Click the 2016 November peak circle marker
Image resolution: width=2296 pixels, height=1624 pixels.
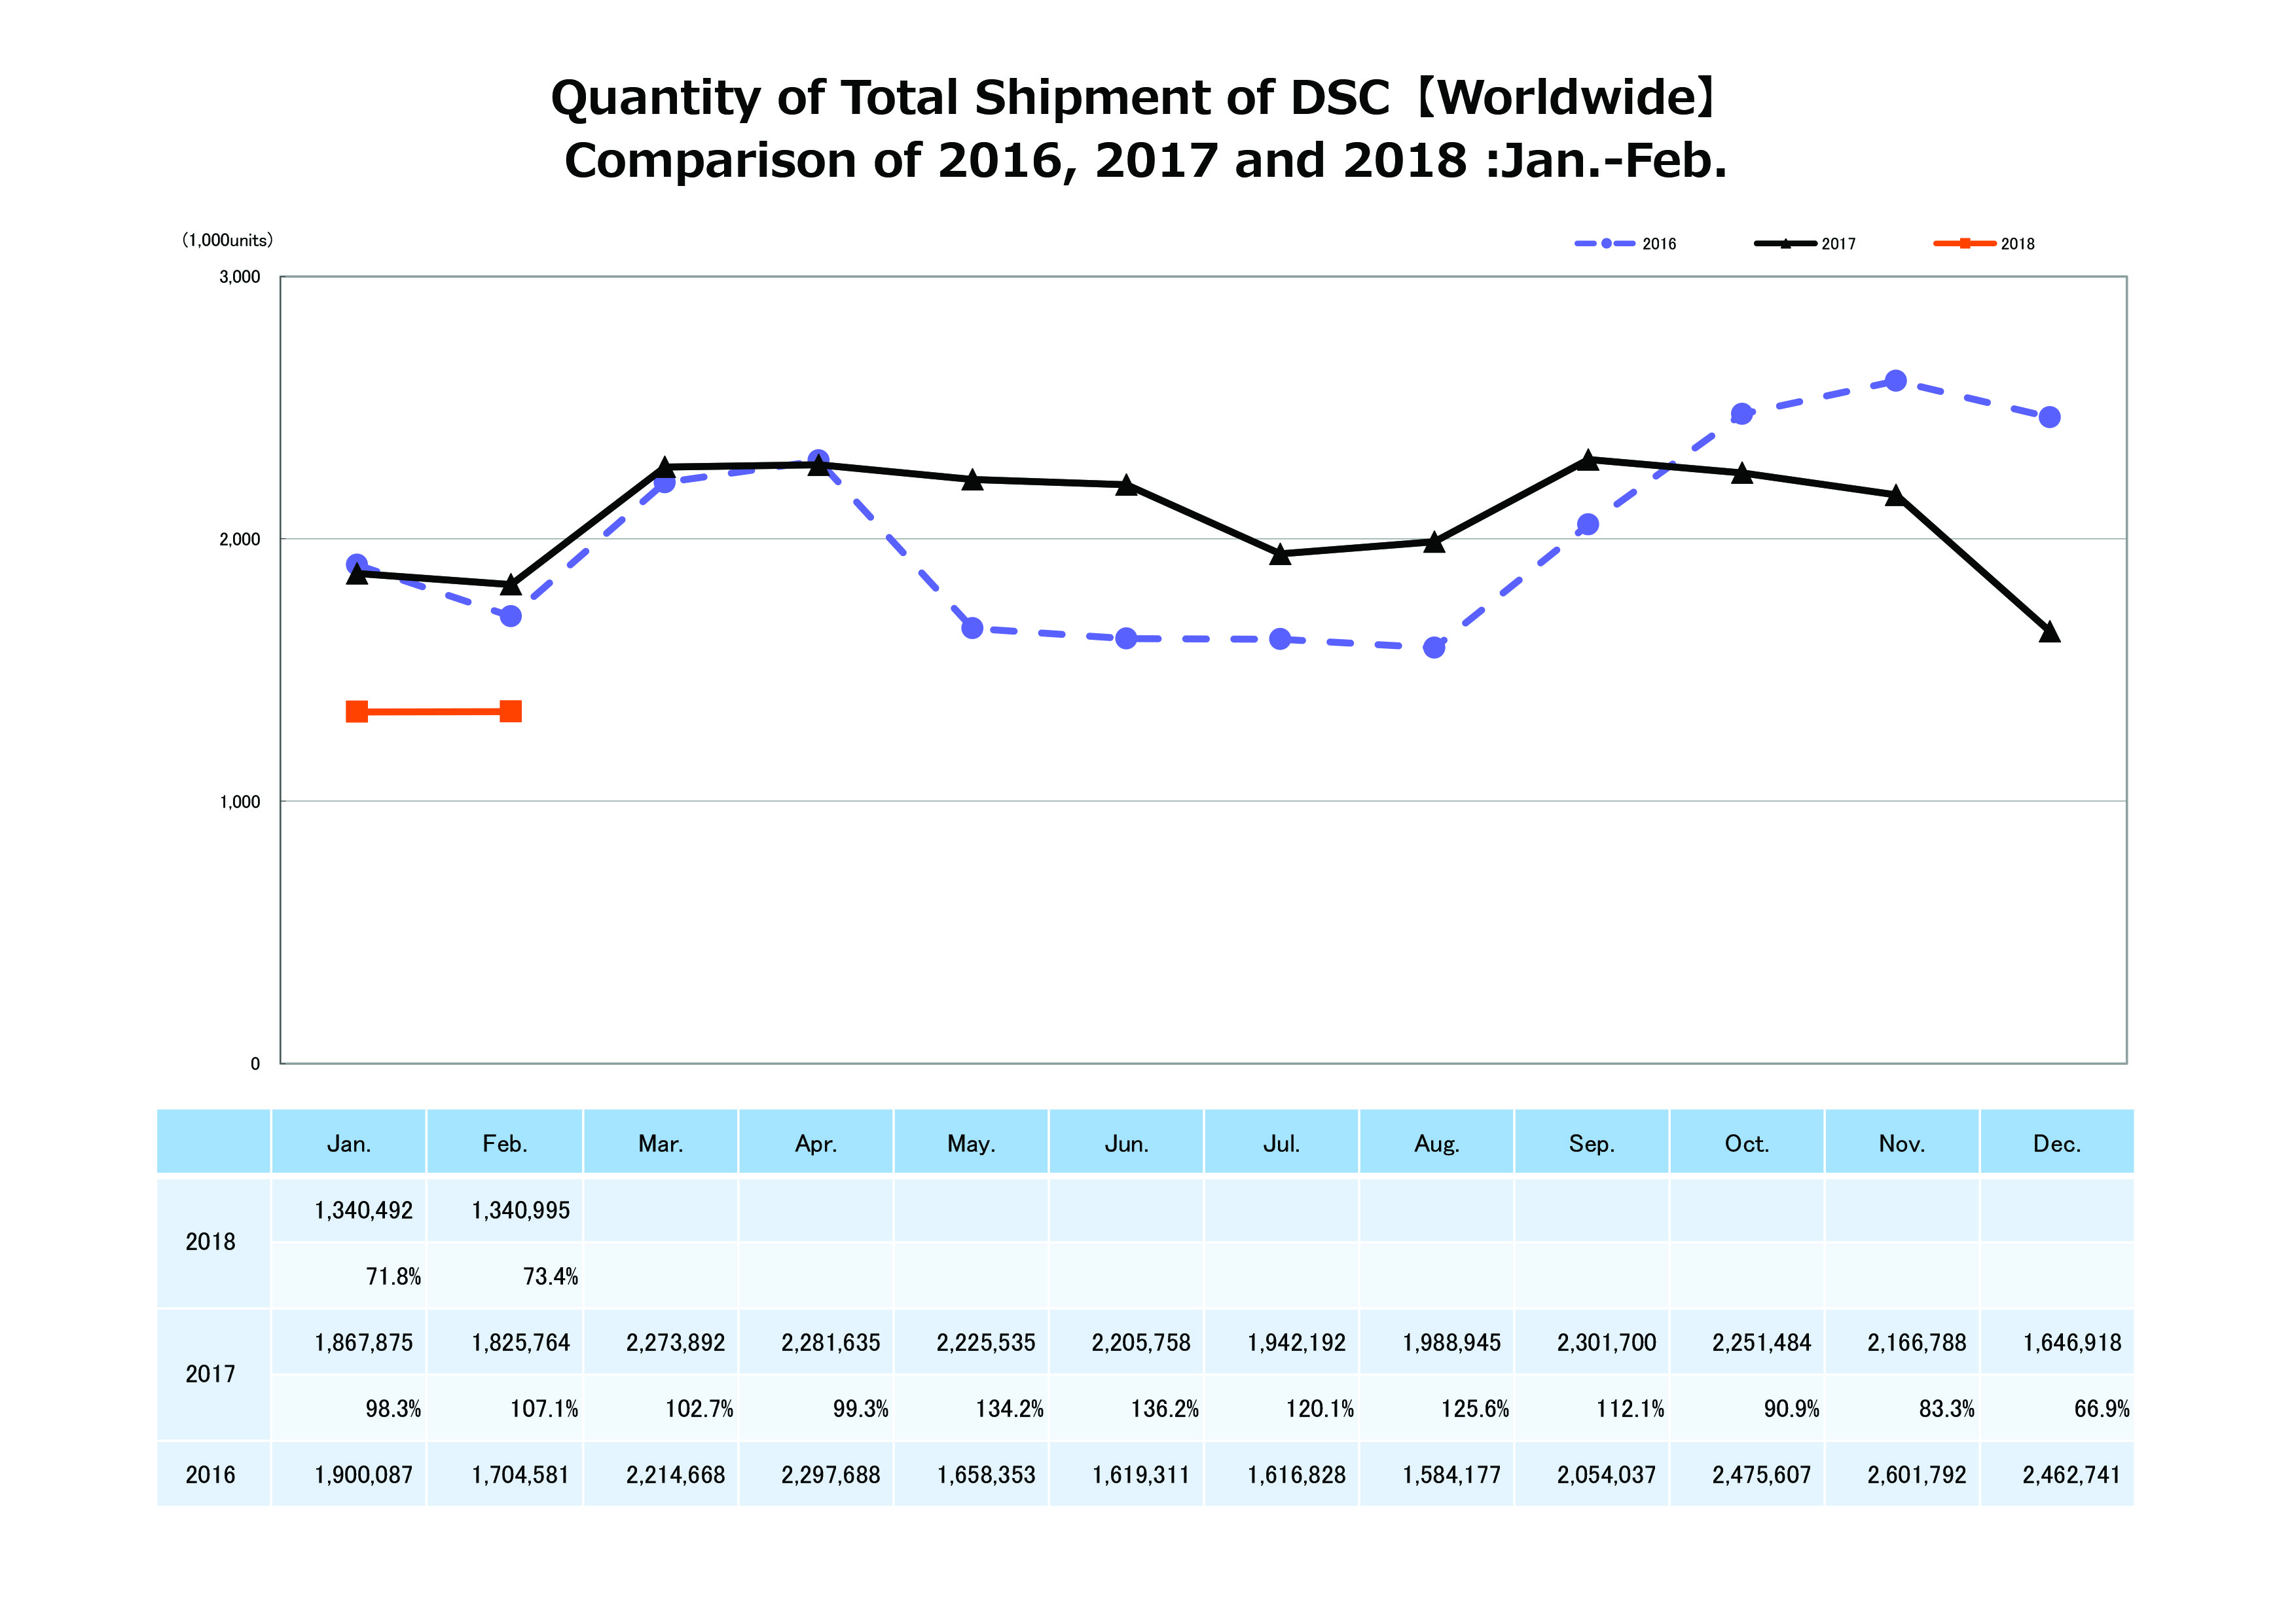[1895, 380]
